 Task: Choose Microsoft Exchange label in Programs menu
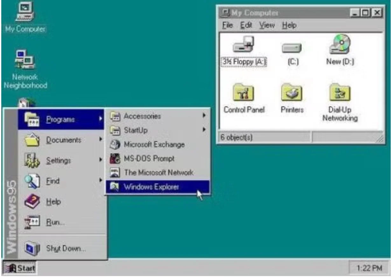tap(154, 145)
